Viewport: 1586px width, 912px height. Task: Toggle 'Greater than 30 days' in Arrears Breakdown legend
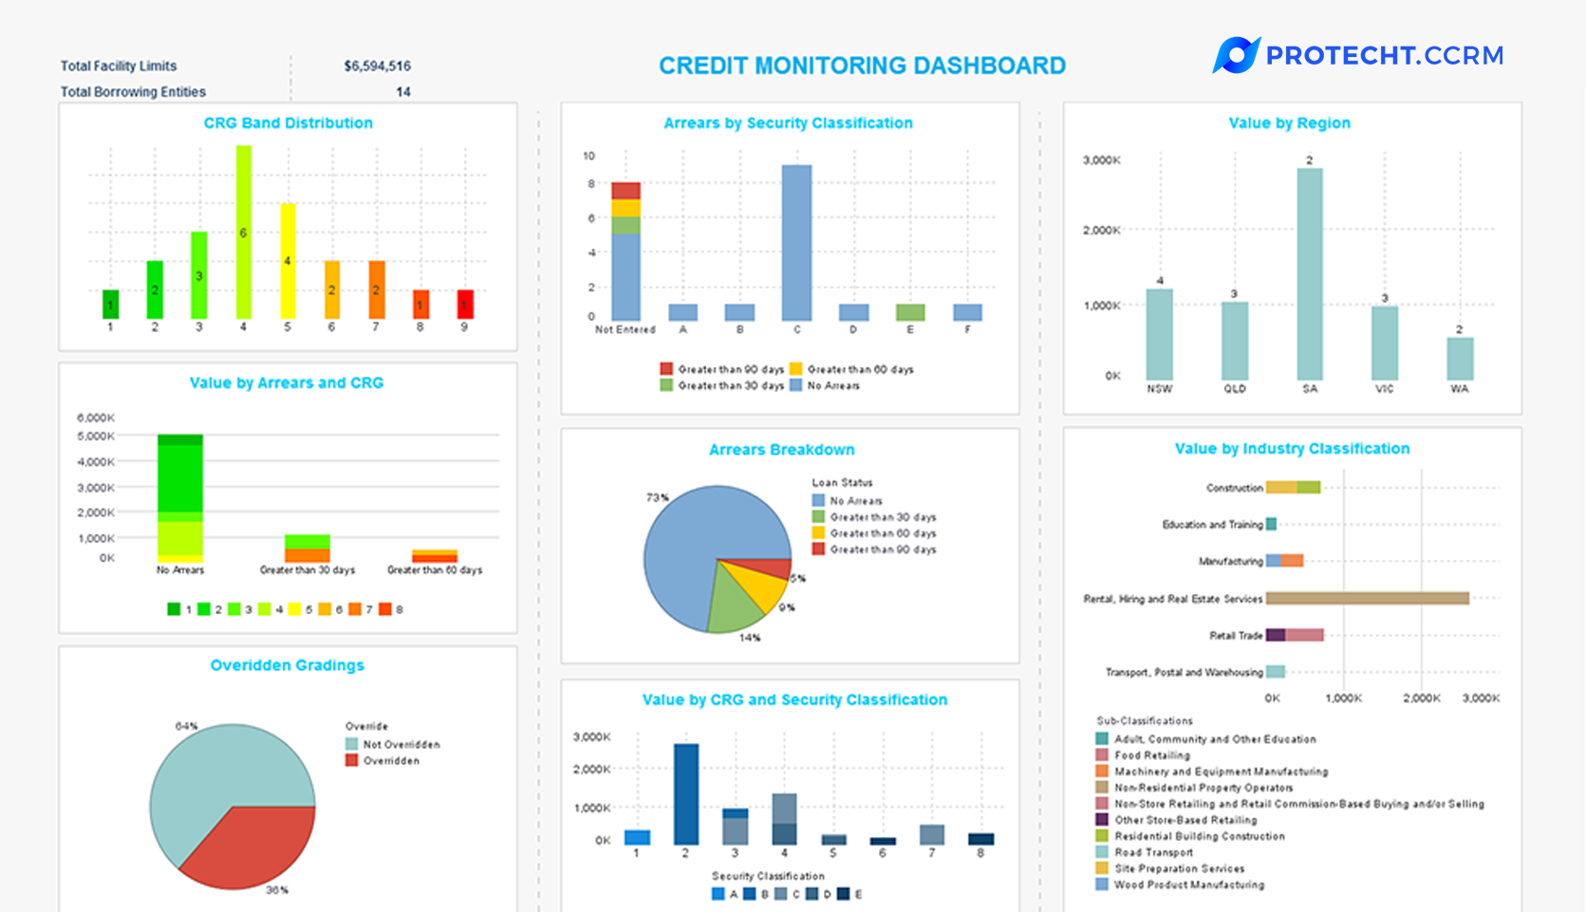[x=817, y=517]
